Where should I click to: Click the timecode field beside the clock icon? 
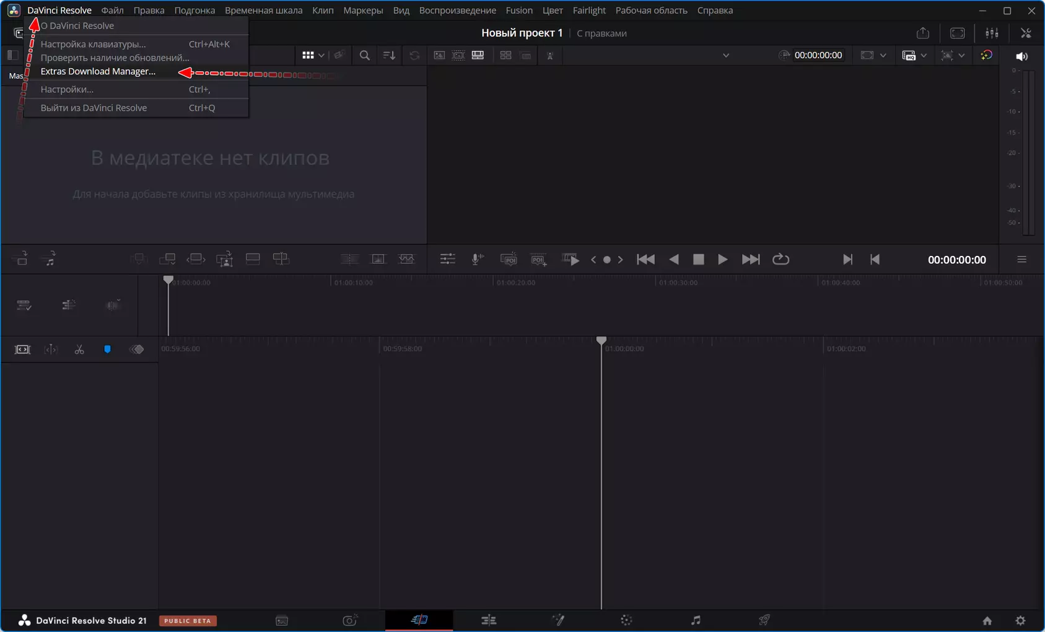click(818, 55)
